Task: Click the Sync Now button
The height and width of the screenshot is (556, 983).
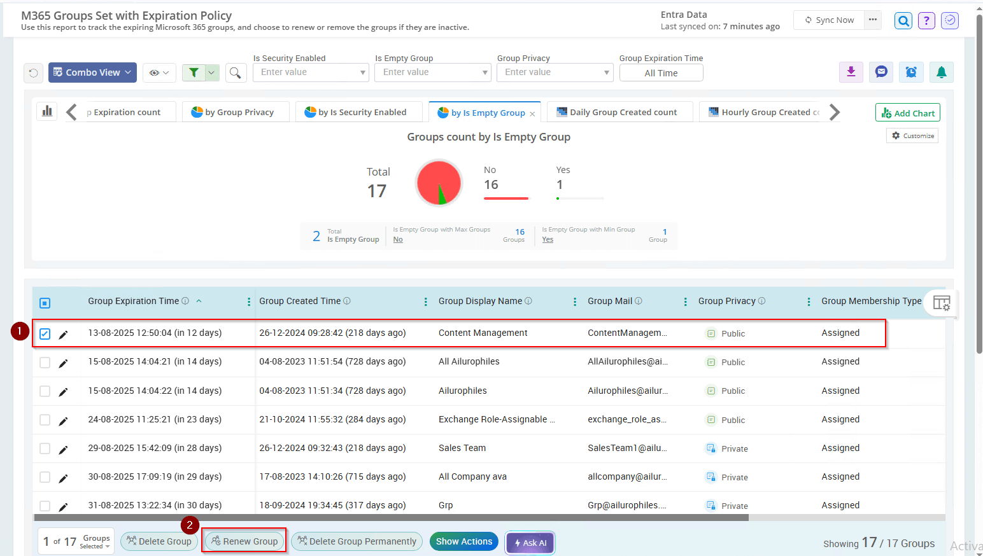Action: (829, 20)
